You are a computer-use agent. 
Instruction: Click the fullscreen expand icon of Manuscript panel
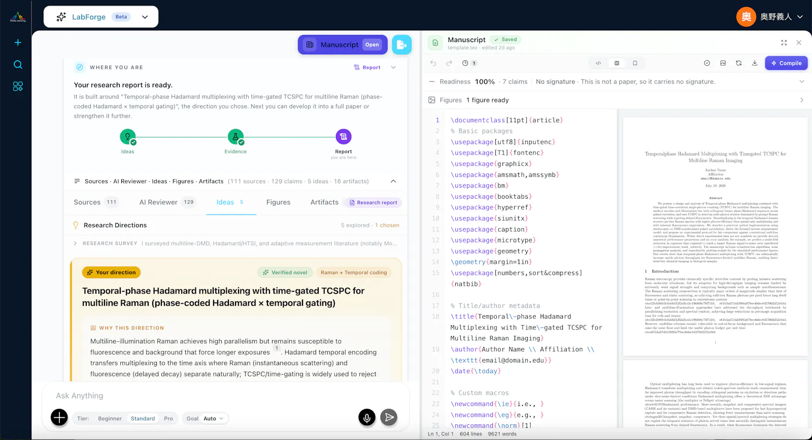coord(784,43)
